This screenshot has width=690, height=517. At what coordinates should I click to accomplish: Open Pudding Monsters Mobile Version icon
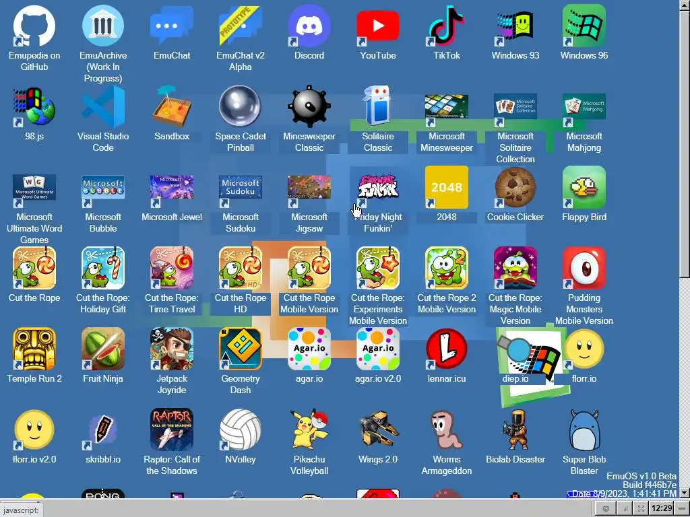tap(584, 268)
